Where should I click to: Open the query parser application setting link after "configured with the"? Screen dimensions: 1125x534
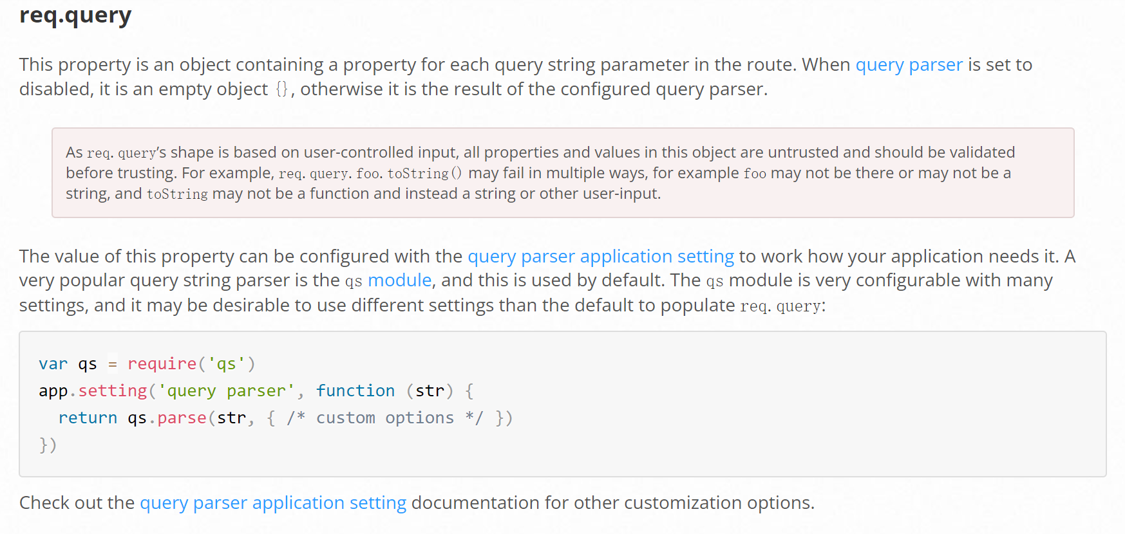tap(600, 257)
